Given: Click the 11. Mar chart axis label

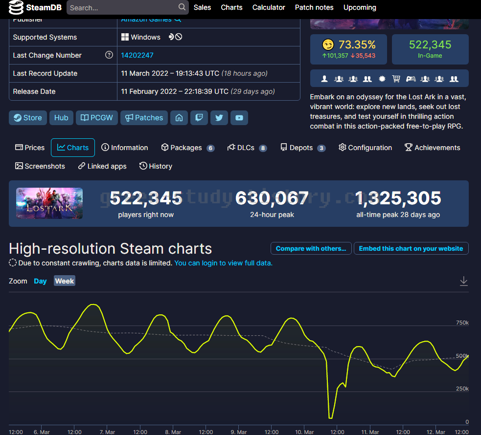Looking at the screenshot, I should [370, 432].
